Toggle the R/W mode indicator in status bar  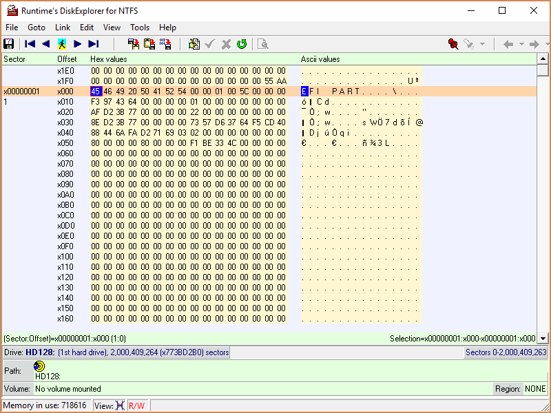tap(136, 405)
